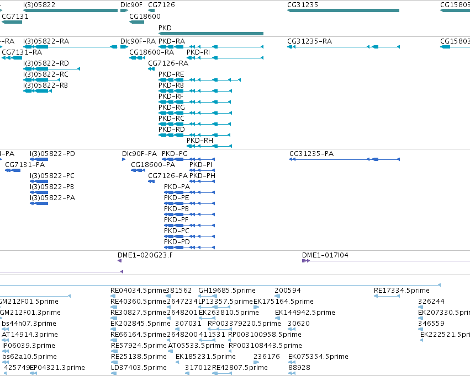The width and height of the screenshot is (470, 376).
Task: Select CG7126 gene label
Action: coord(162,5)
